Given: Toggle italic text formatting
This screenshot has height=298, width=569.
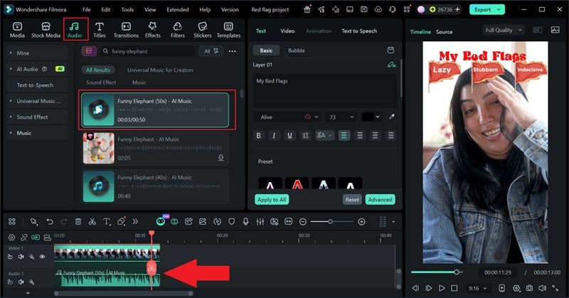Looking at the screenshot, I should (274, 135).
